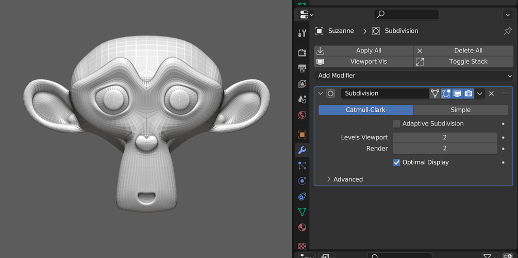Open the Render properties tab
The height and width of the screenshot is (258, 518).
[302, 52]
